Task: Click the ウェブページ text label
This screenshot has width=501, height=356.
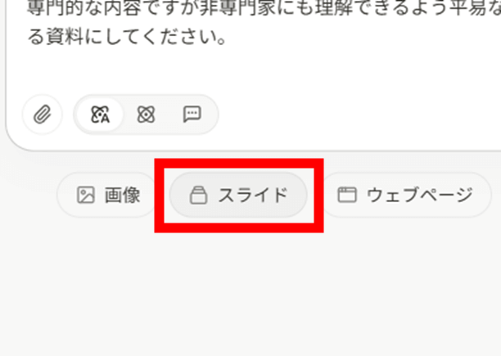Action: point(420,195)
